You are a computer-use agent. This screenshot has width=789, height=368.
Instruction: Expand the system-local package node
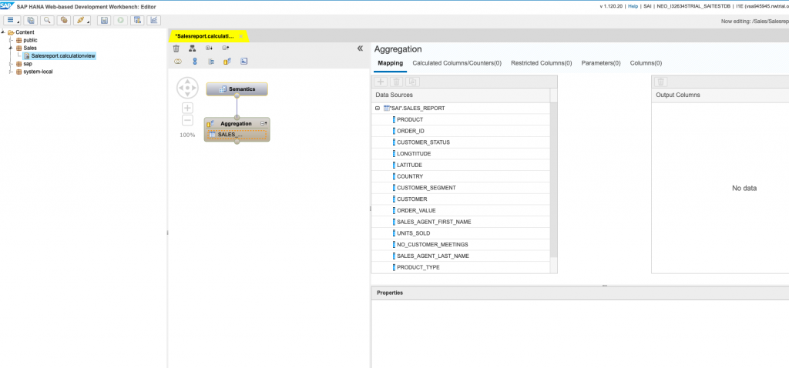11,72
